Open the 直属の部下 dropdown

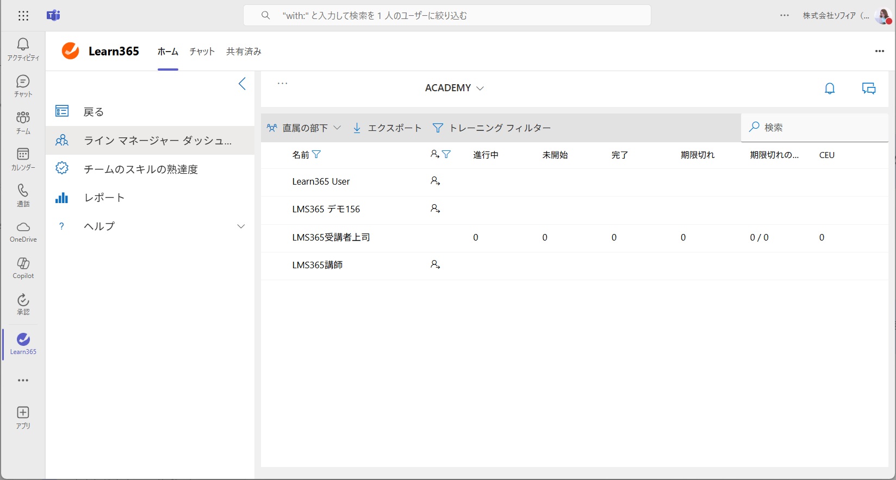(x=304, y=128)
